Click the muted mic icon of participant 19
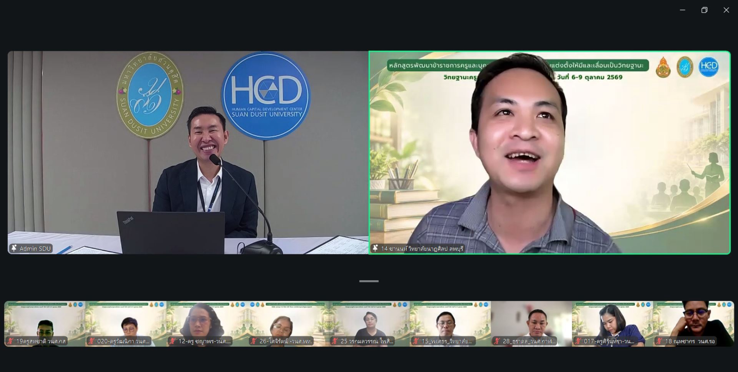The image size is (738, 372). [11, 341]
